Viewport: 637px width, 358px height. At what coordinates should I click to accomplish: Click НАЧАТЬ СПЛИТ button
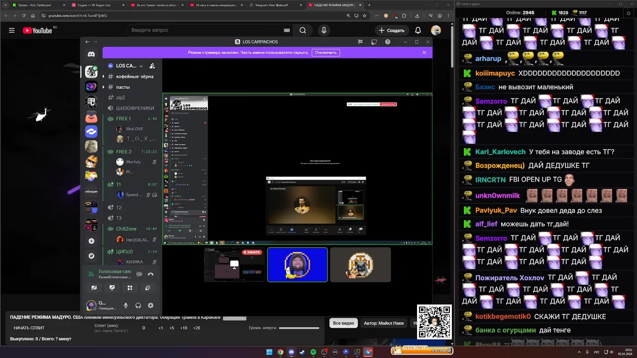click(29, 328)
